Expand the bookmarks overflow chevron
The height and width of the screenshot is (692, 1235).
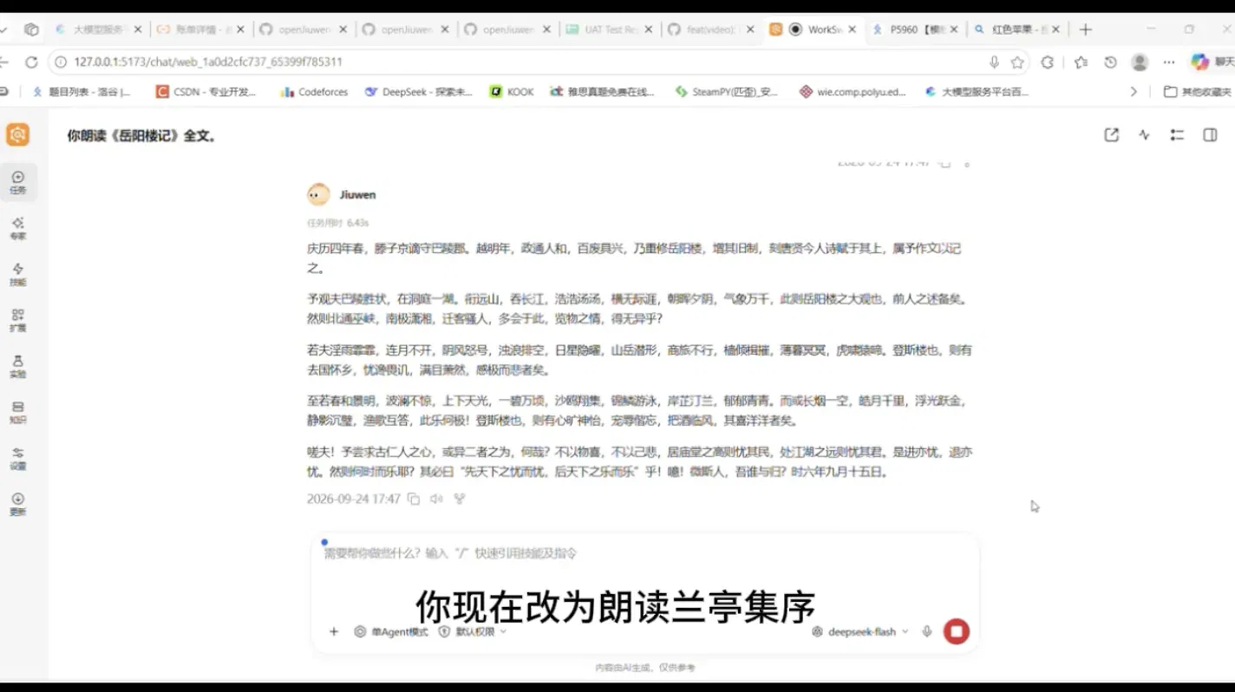coord(1134,91)
